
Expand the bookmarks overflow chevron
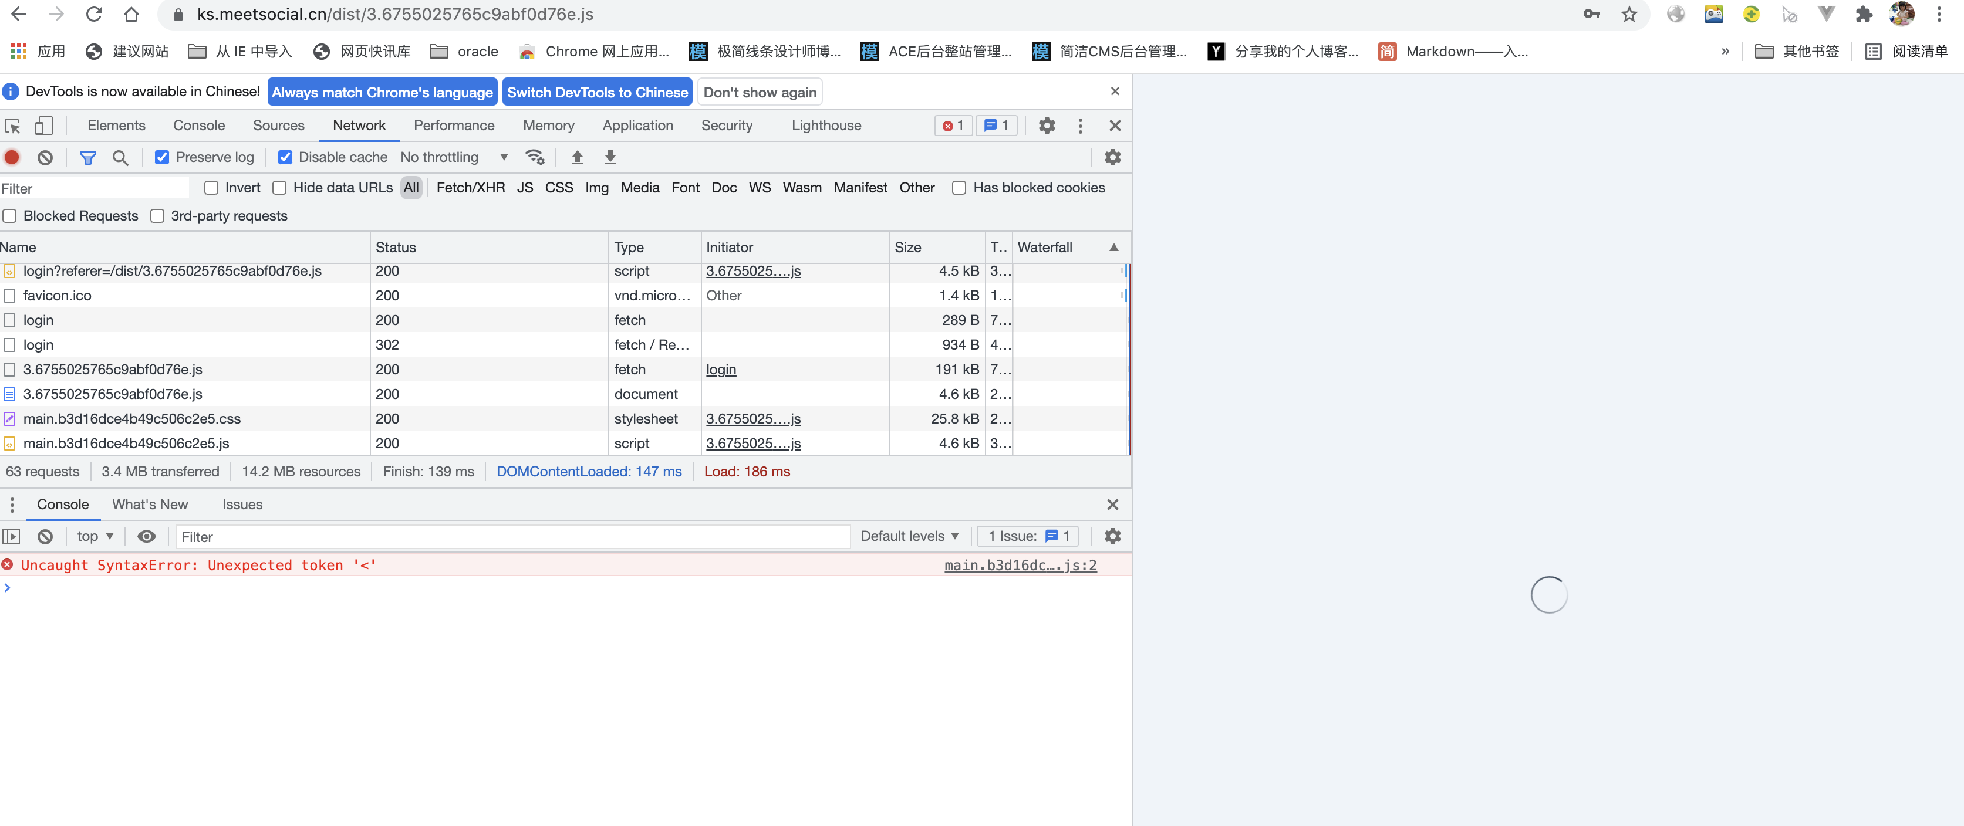(1725, 52)
